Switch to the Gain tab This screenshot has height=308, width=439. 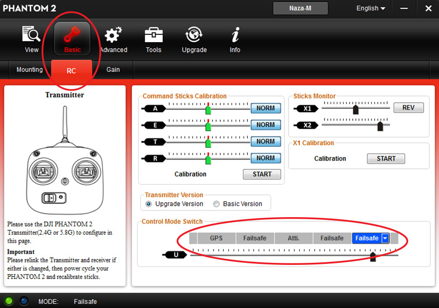113,69
